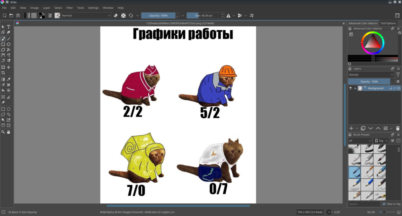Image resolution: width=402 pixels, height=216 pixels.
Task: Hide the Background layer via eye icon
Action: click(351, 89)
